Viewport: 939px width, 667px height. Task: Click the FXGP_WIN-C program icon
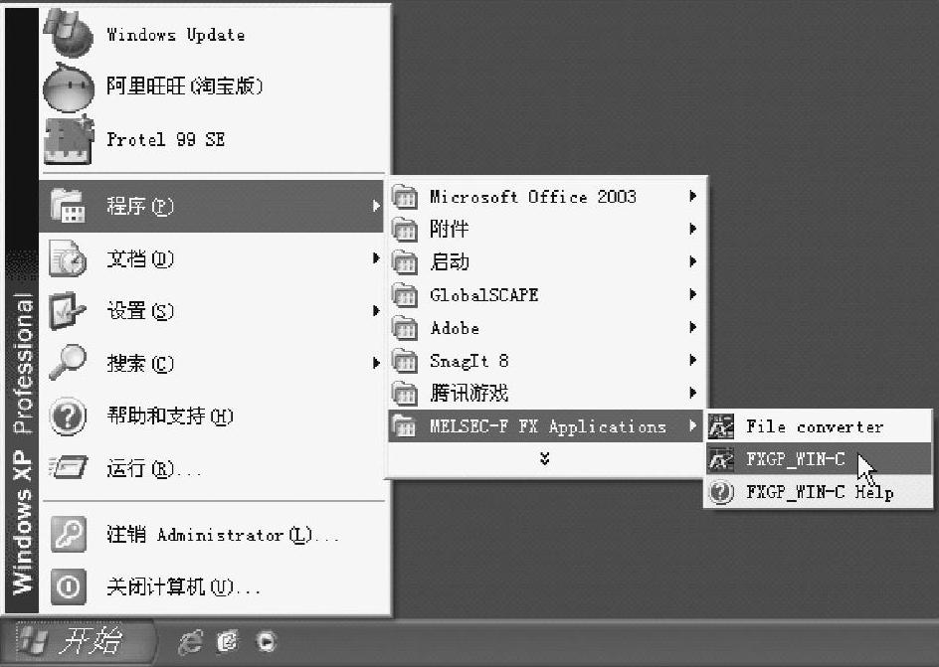click(x=721, y=459)
